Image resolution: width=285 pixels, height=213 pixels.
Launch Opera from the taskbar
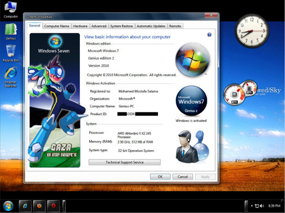[x=53, y=206]
